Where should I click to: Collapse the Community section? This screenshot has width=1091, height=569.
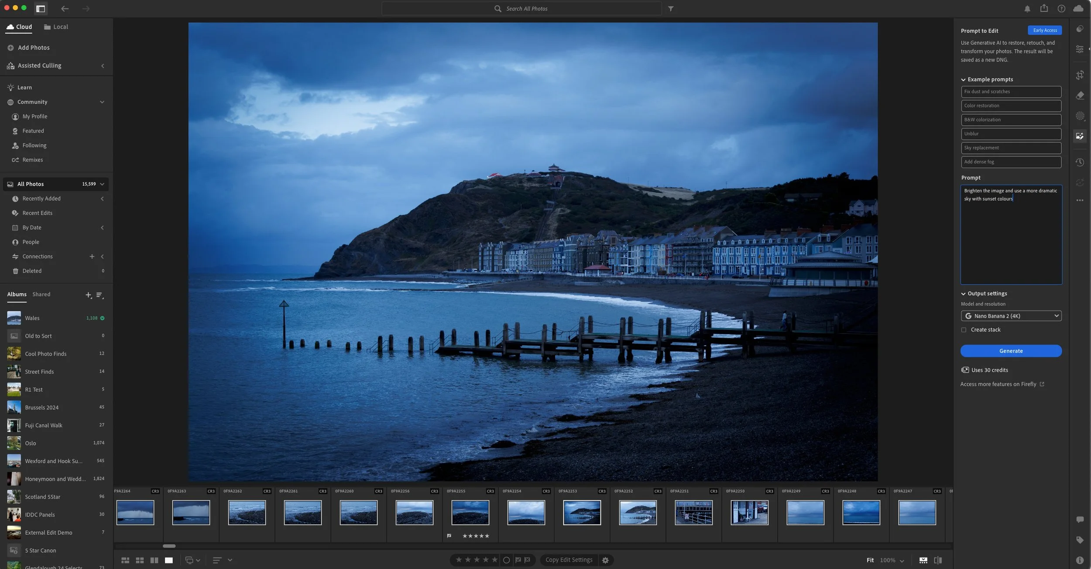coord(102,102)
